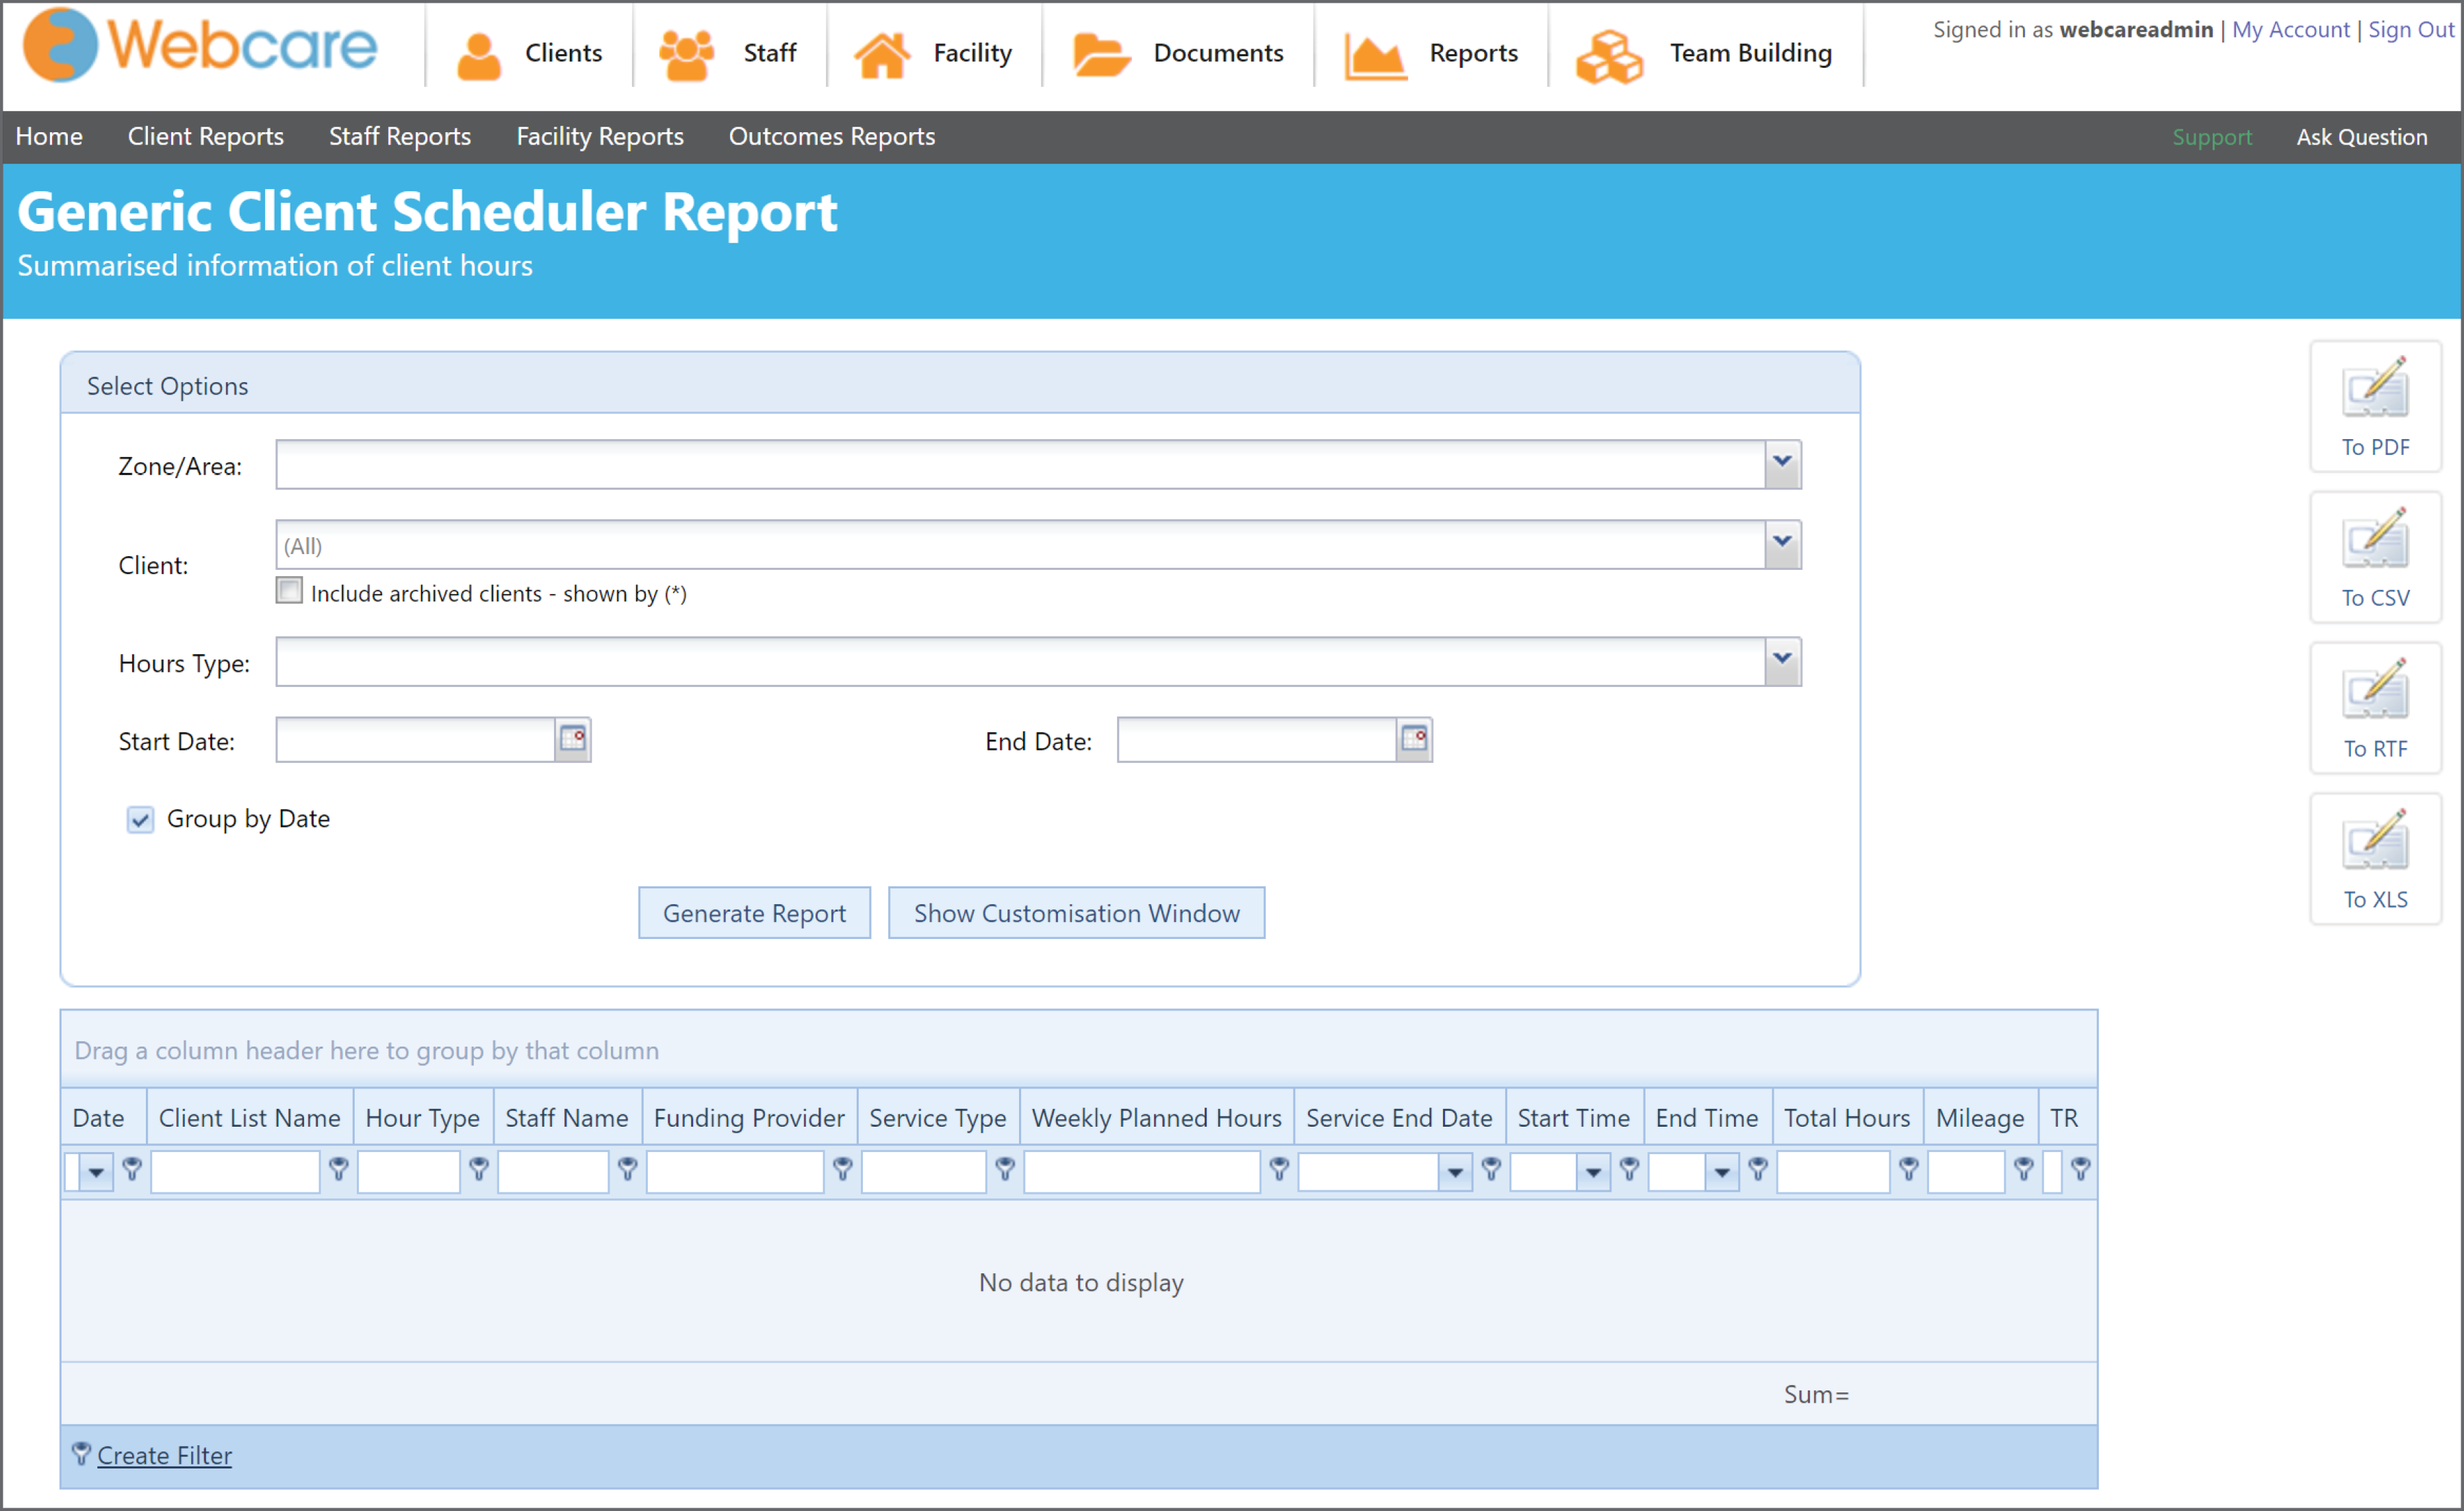
Task: Uncheck the Group by Date checkbox
Action: [140, 819]
